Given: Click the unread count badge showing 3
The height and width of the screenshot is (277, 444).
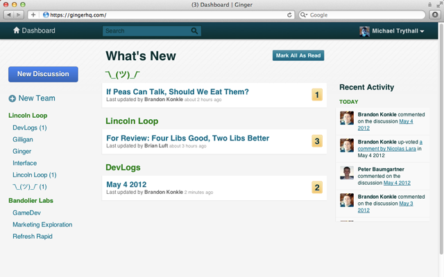Looking at the screenshot, I should [x=317, y=141].
